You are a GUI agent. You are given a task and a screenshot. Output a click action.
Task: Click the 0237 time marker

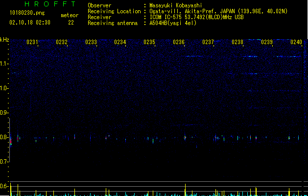[x=208, y=42]
